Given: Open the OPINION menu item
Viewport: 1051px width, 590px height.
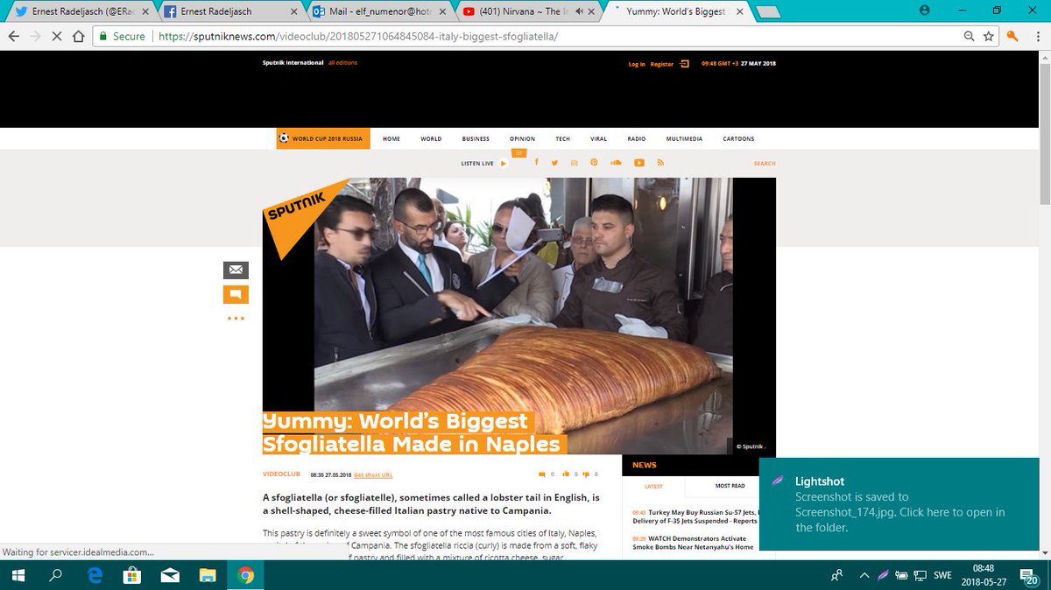Looking at the screenshot, I should tap(522, 138).
